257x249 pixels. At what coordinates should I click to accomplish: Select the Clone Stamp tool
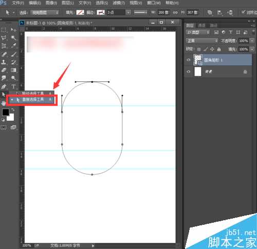4,62
